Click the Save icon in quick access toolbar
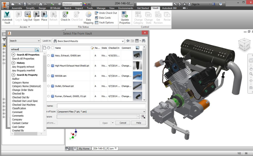The image size is (253, 156). coord(24,4)
